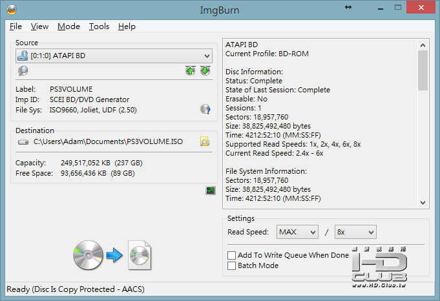Click the label value PS3VOLUME
This screenshot has height=301, width=440.
(x=71, y=89)
